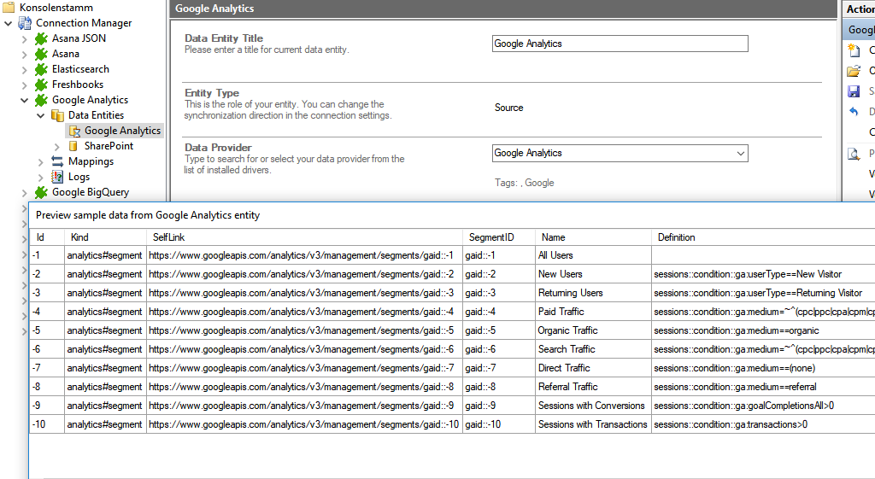Click the Data Entities folder icon
The height and width of the screenshot is (479, 875).
click(57, 115)
